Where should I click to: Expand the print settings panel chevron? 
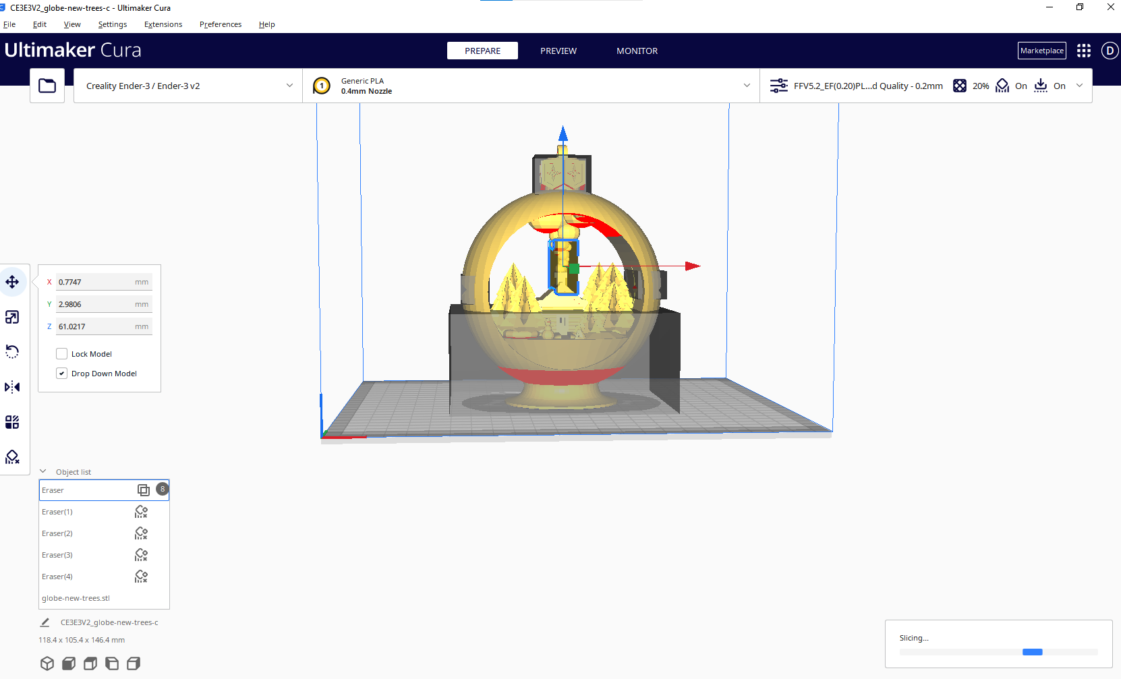click(x=1079, y=86)
